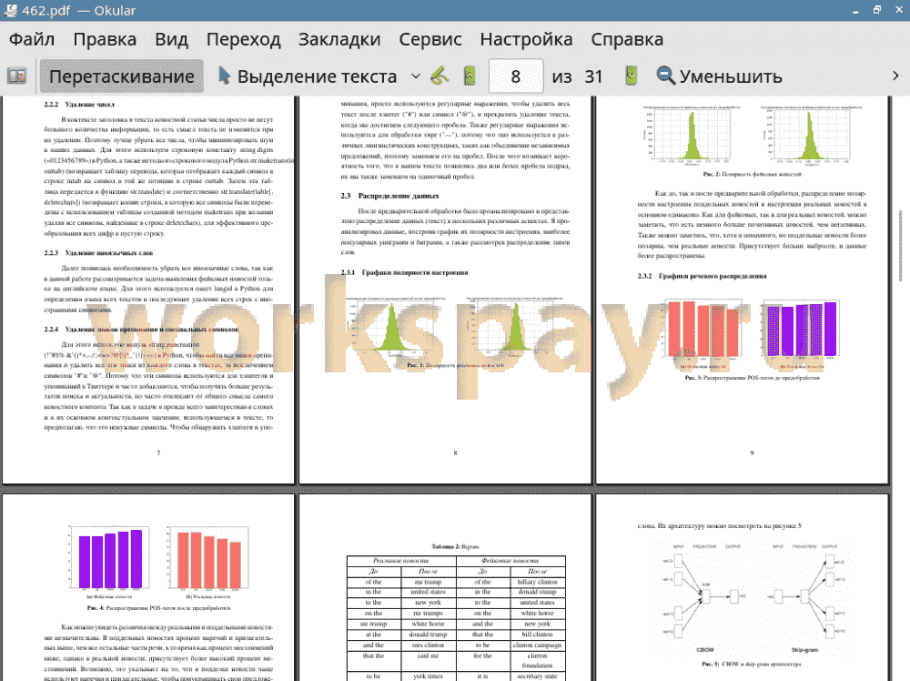Click the CBOW skip-gram architecture figure
This screenshot has width=910, height=681.
[x=753, y=598]
